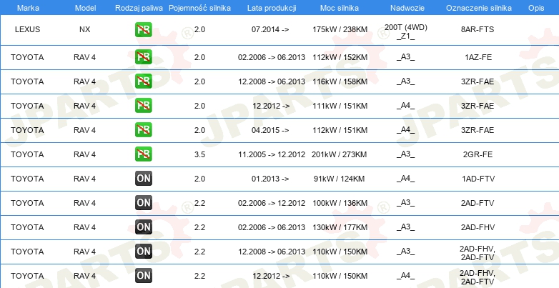This screenshot has width=559, height=288.
Task: Click the 201kW / 273KM power value
Action: pyautogui.click(x=339, y=154)
